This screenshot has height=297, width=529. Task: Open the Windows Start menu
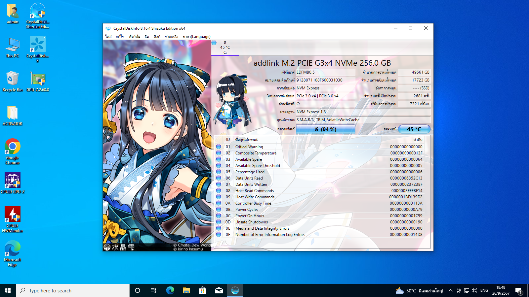(8, 290)
